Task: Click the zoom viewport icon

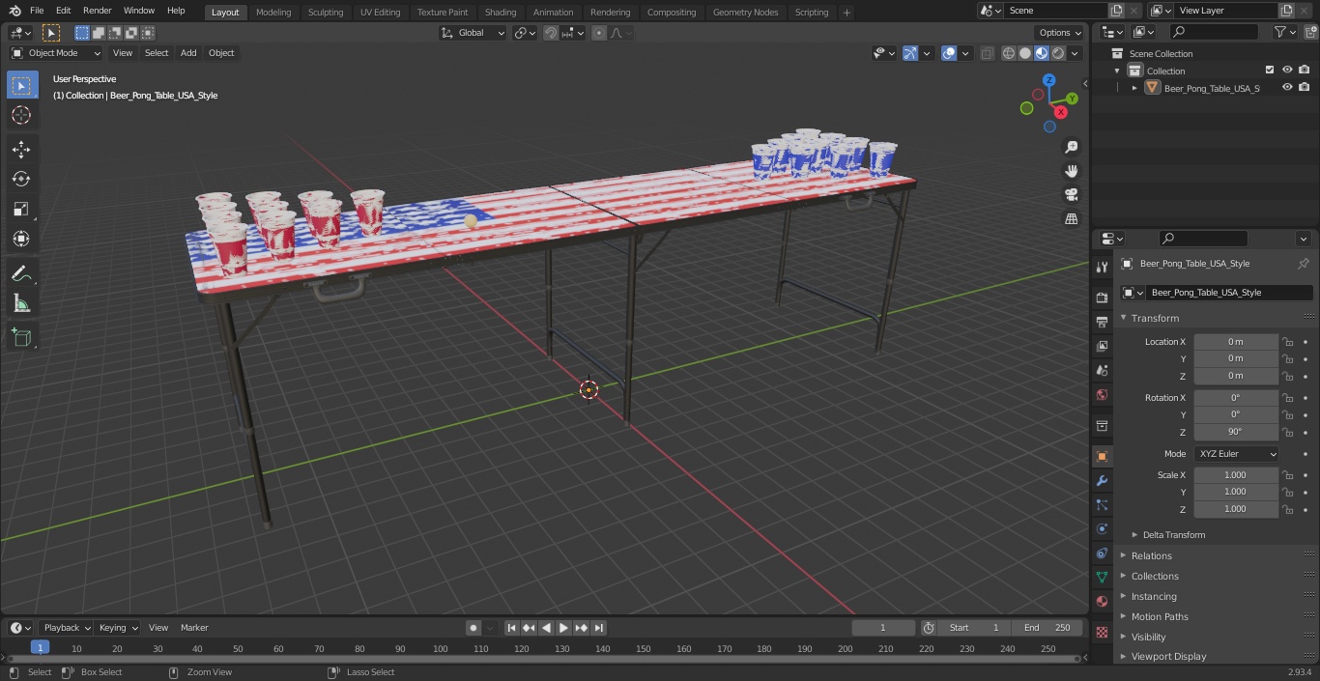Action: pos(1072,147)
